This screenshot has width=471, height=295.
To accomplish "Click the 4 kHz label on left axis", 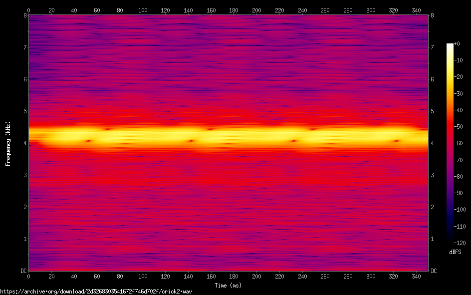I will pos(23,143).
